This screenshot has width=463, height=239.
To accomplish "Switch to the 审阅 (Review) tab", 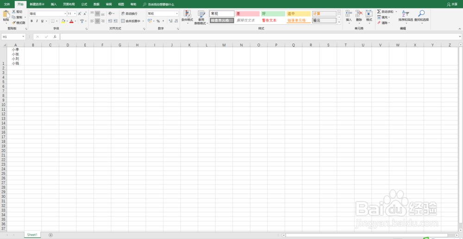I will click(109, 5).
